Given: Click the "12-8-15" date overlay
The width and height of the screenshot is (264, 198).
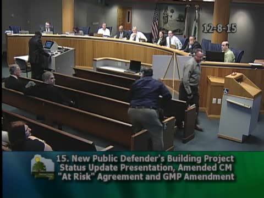Looking at the screenshot, I should [x=219, y=29].
